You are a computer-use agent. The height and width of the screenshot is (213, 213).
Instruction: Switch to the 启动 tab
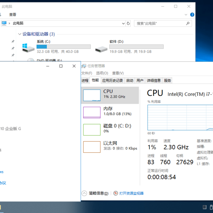click(x=130, y=81)
